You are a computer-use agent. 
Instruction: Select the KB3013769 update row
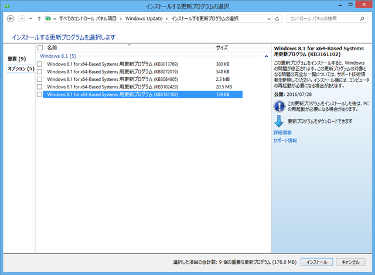pyautogui.click(x=143, y=64)
